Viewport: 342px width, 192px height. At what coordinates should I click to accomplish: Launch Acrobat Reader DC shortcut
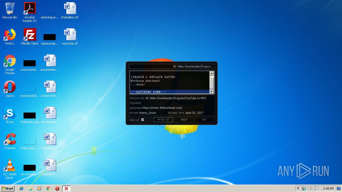point(30,12)
